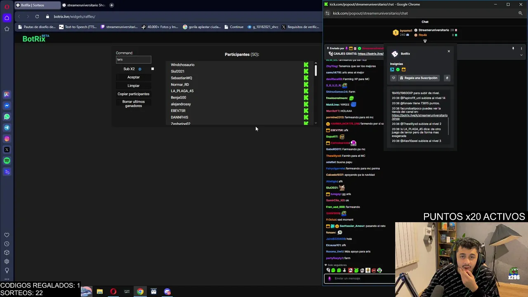Open Spotify in Opera sidebar
The image size is (528, 297).
pyautogui.click(x=7, y=161)
